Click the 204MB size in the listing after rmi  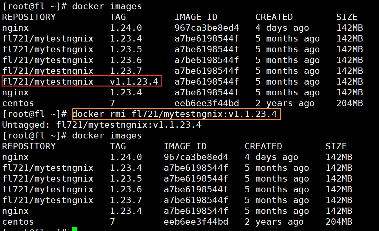[339, 221]
